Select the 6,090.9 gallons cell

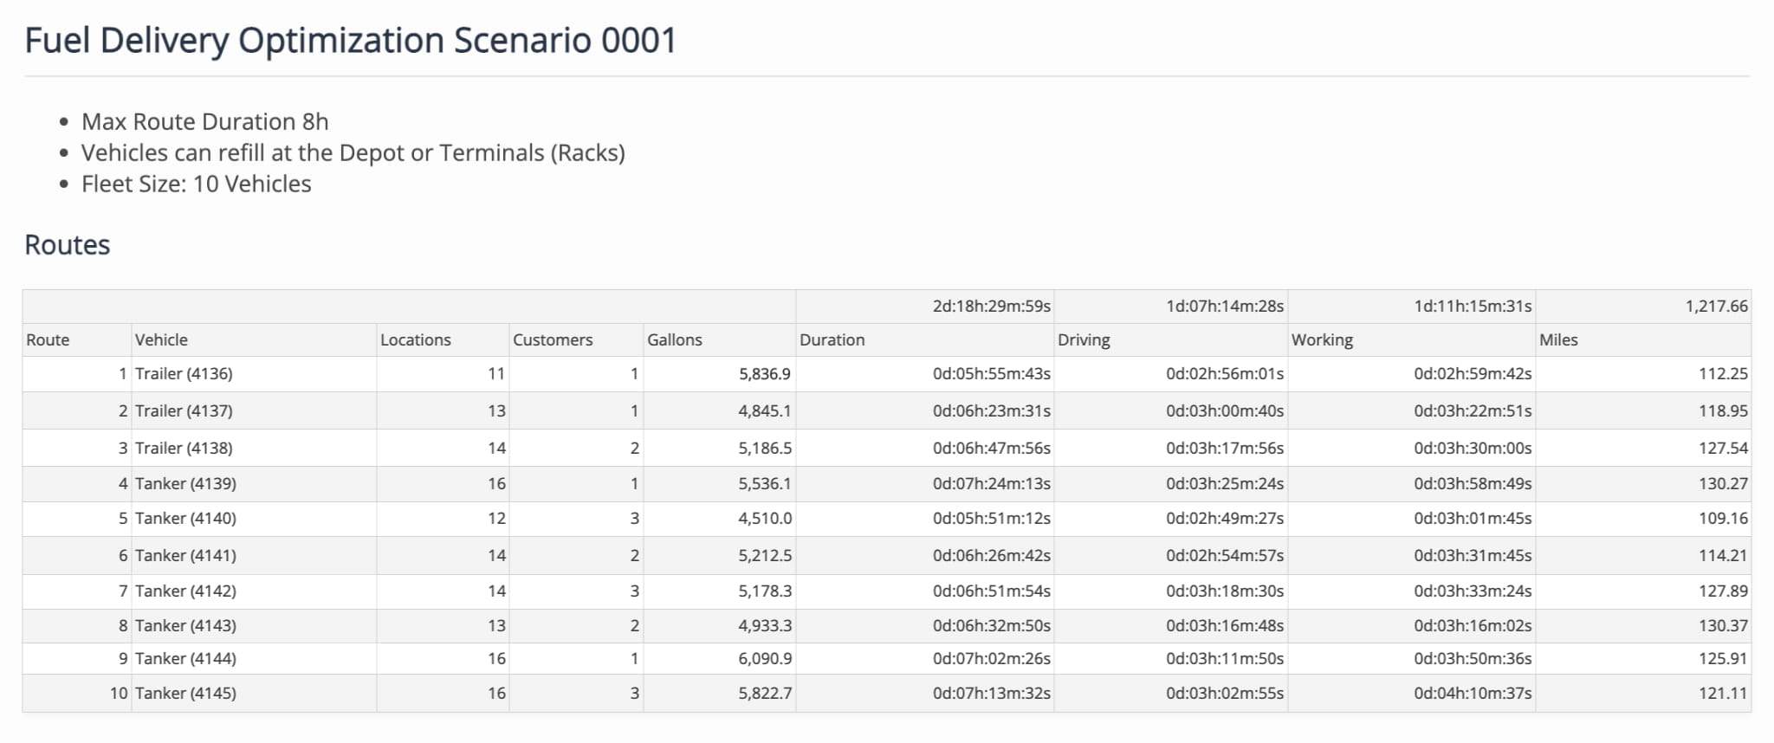[765, 659]
